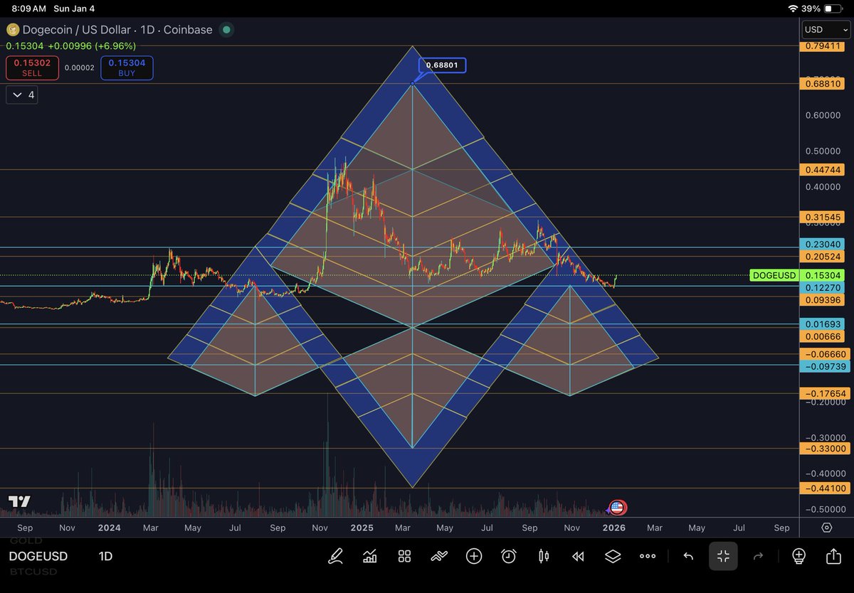Tap the −0.33000 price axis label
The image size is (854, 593).
pos(824,449)
